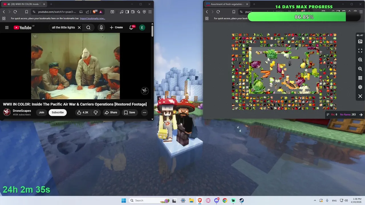Viewport: 365px width, 205px height.
Task: Bookmark the puzzle page
Action: click(234, 12)
